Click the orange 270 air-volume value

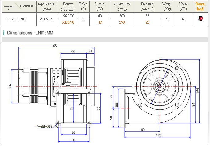point(122,22)
